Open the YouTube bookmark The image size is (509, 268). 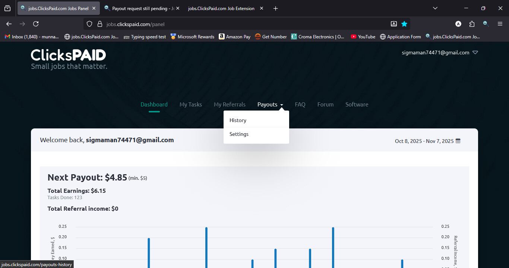363,36
